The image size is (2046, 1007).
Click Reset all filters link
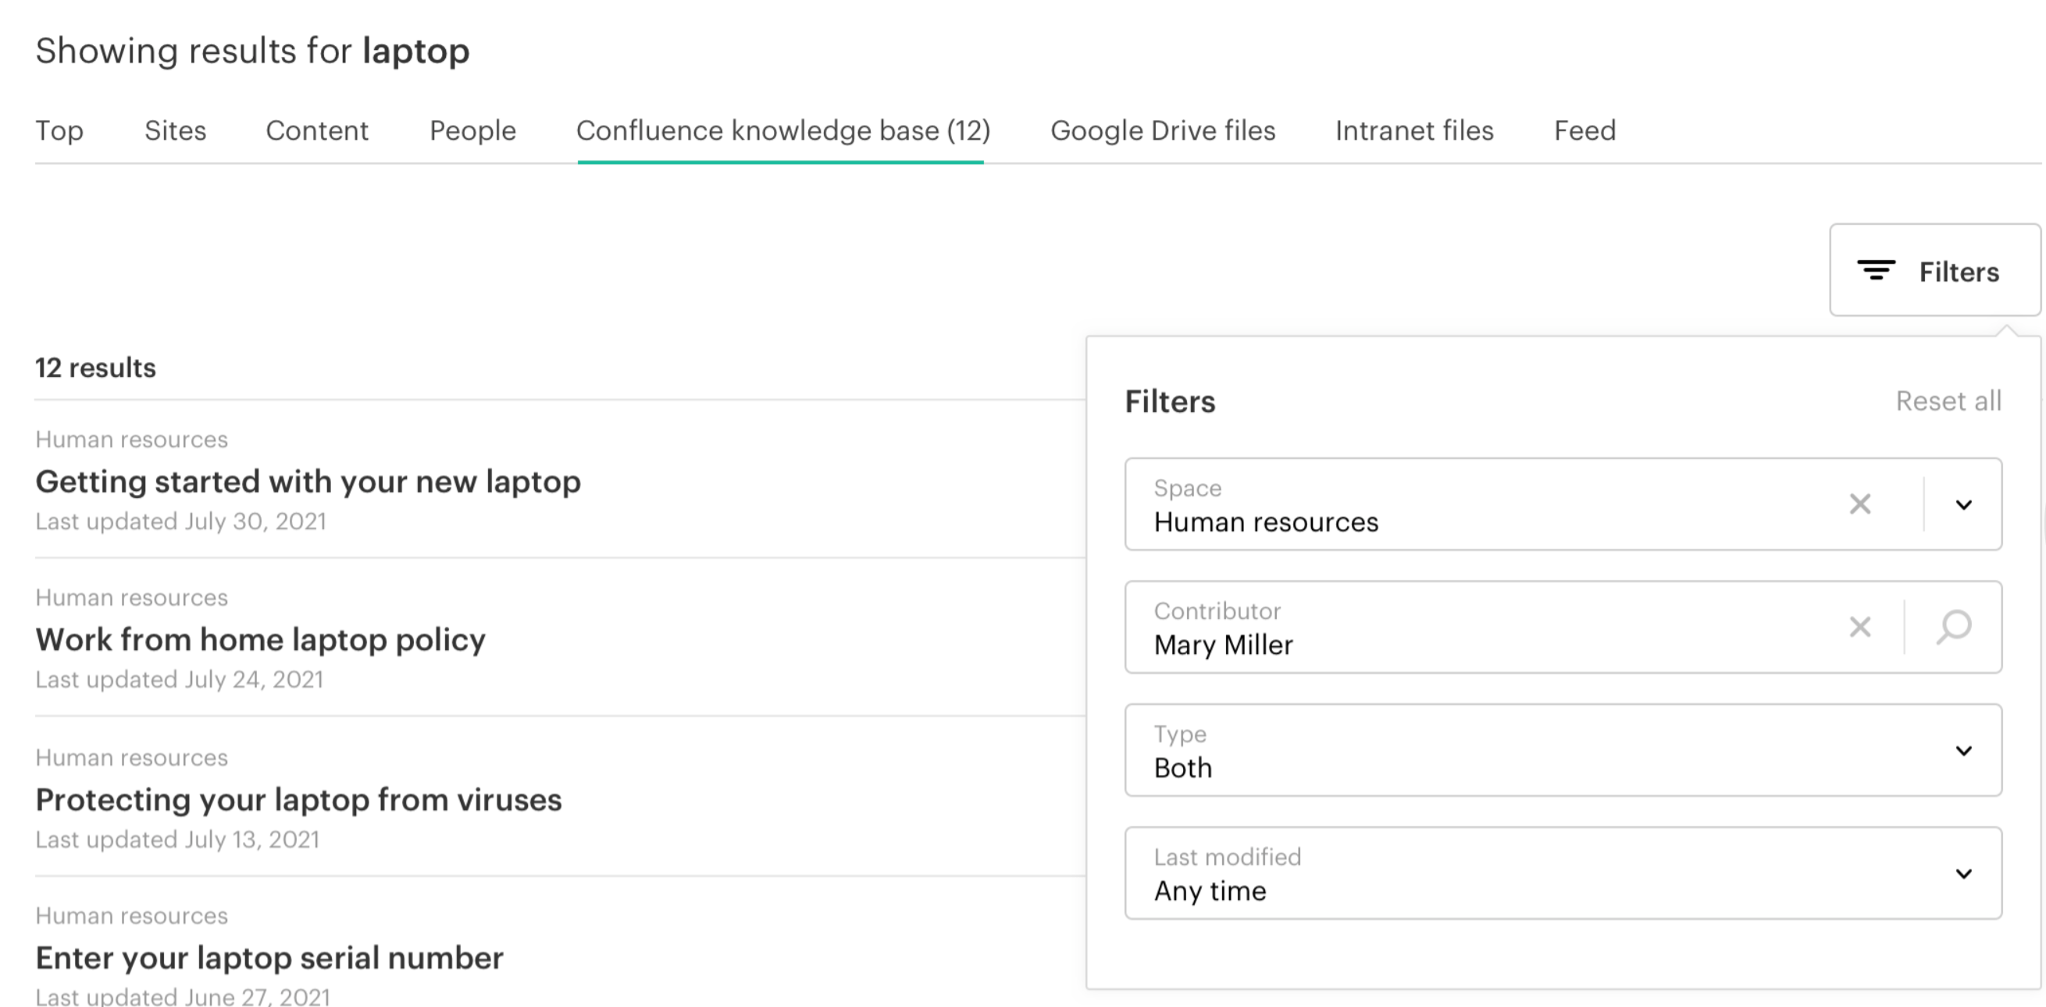1948,401
